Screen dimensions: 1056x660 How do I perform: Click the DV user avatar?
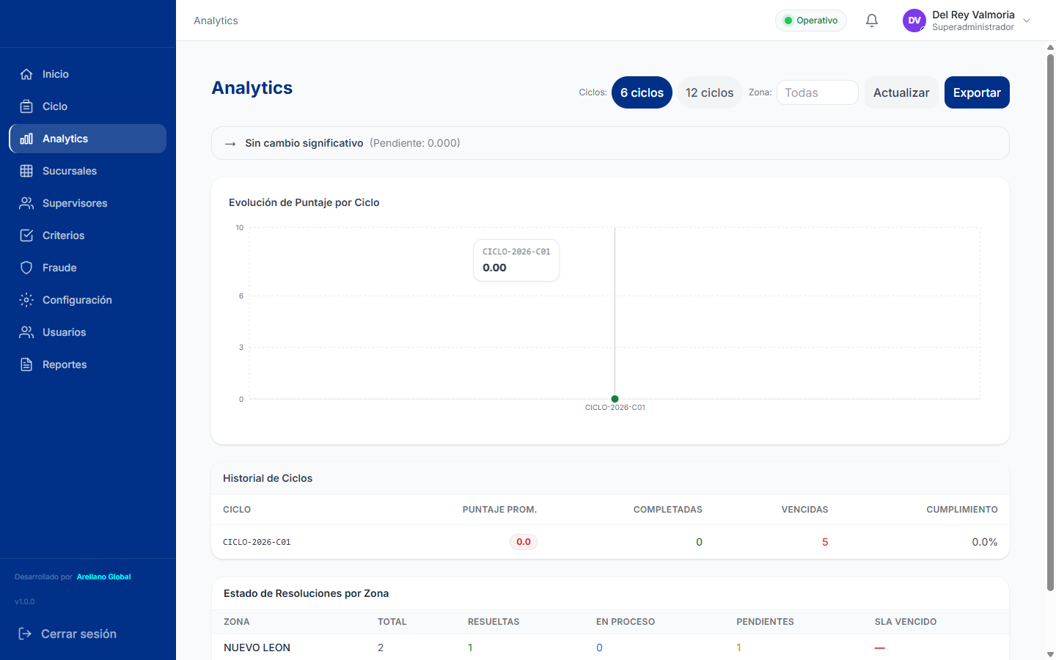(x=914, y=21)
